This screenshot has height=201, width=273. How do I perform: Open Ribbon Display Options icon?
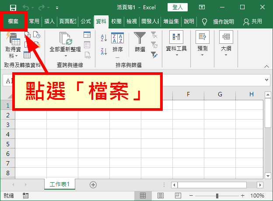[x=202, y=7]
